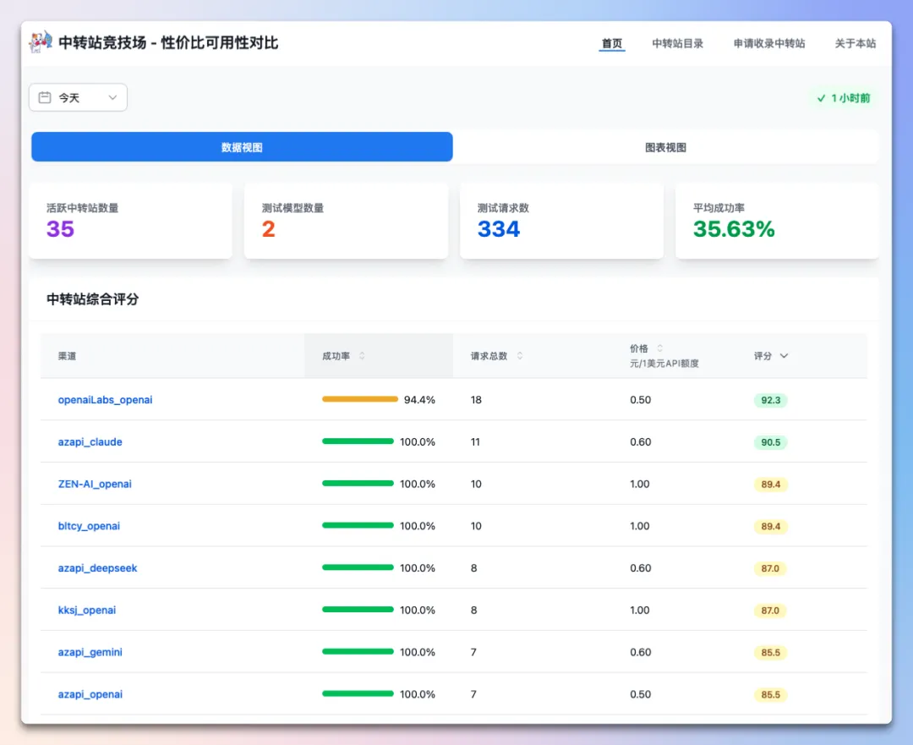Click the 测试请求数 card value 334
Image resolution: width=913 pixels, height=745 pixels.
tap(499, 229)
